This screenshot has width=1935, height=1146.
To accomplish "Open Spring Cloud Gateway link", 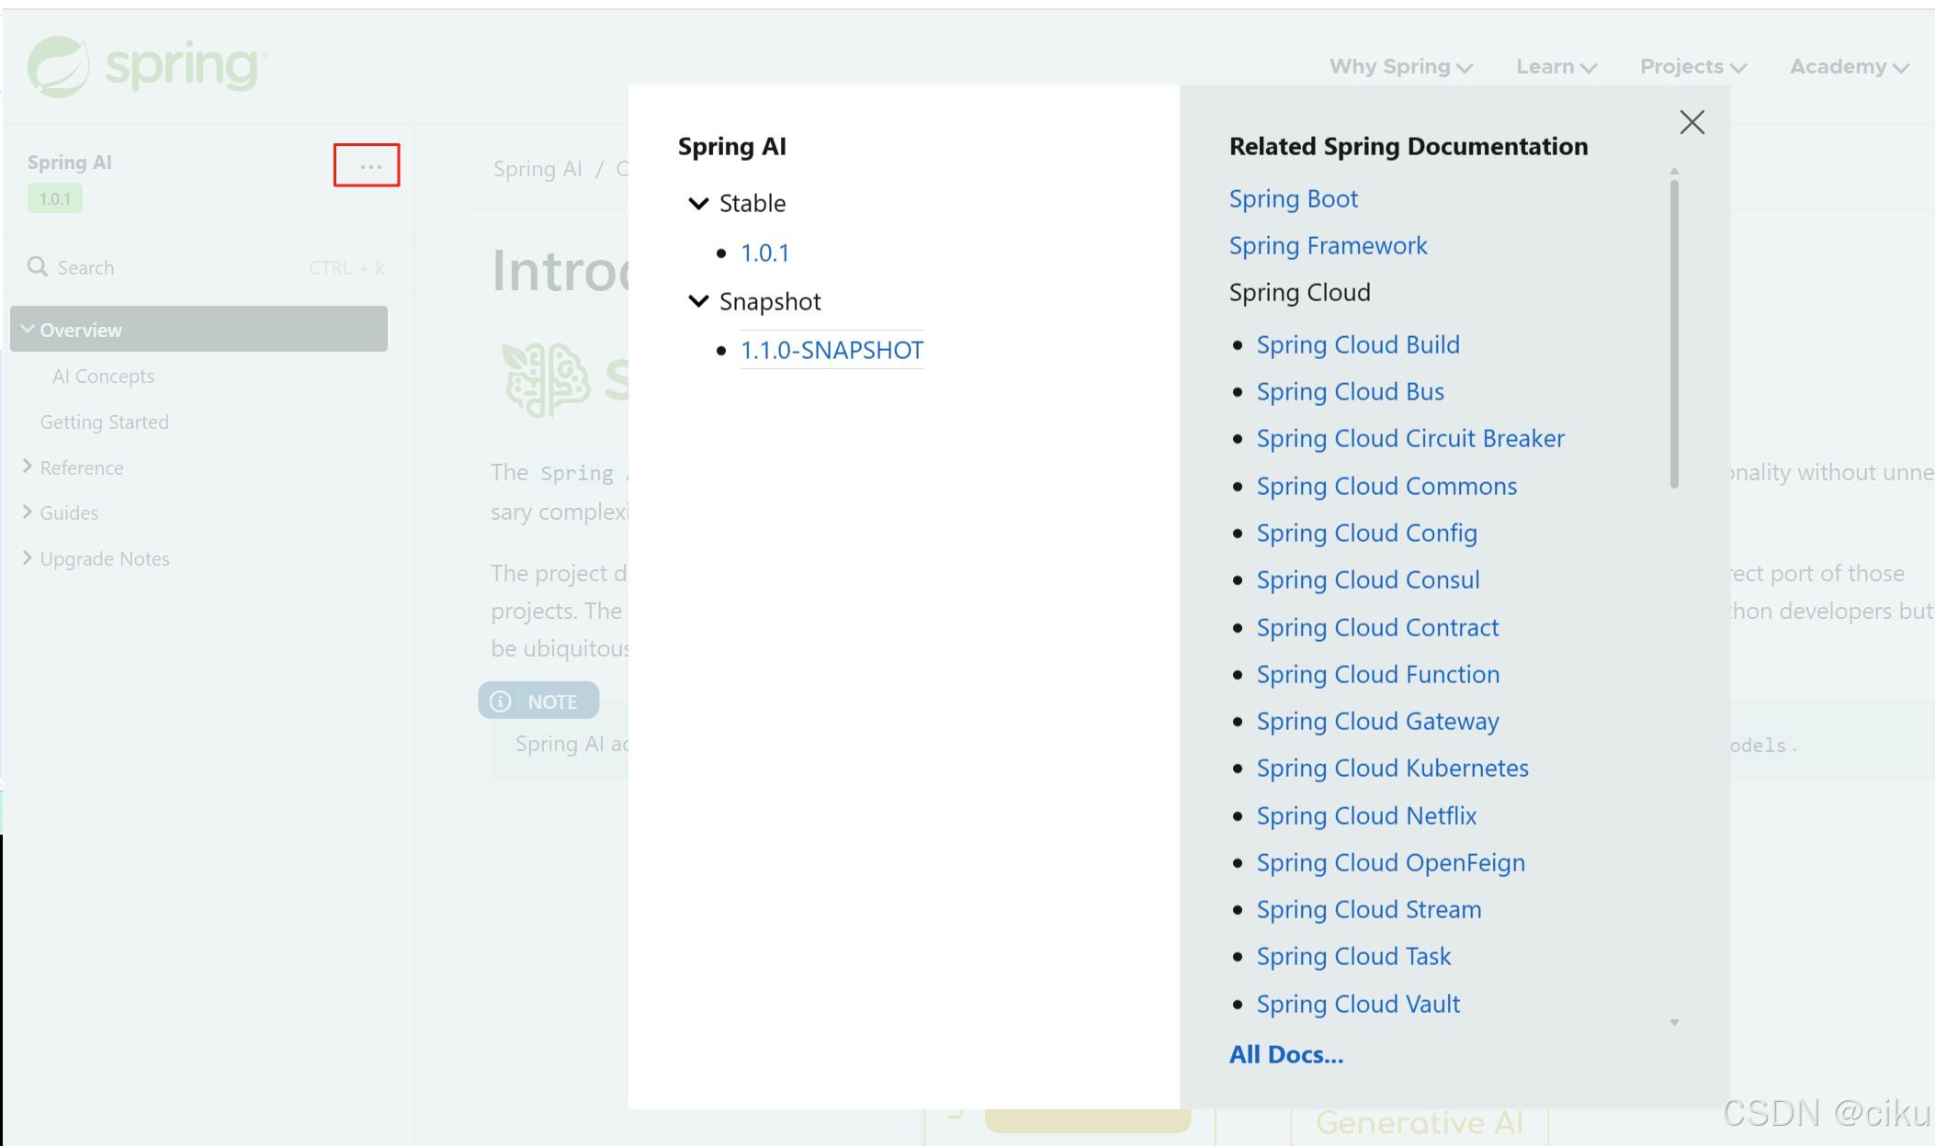I will pos(1377,721).
